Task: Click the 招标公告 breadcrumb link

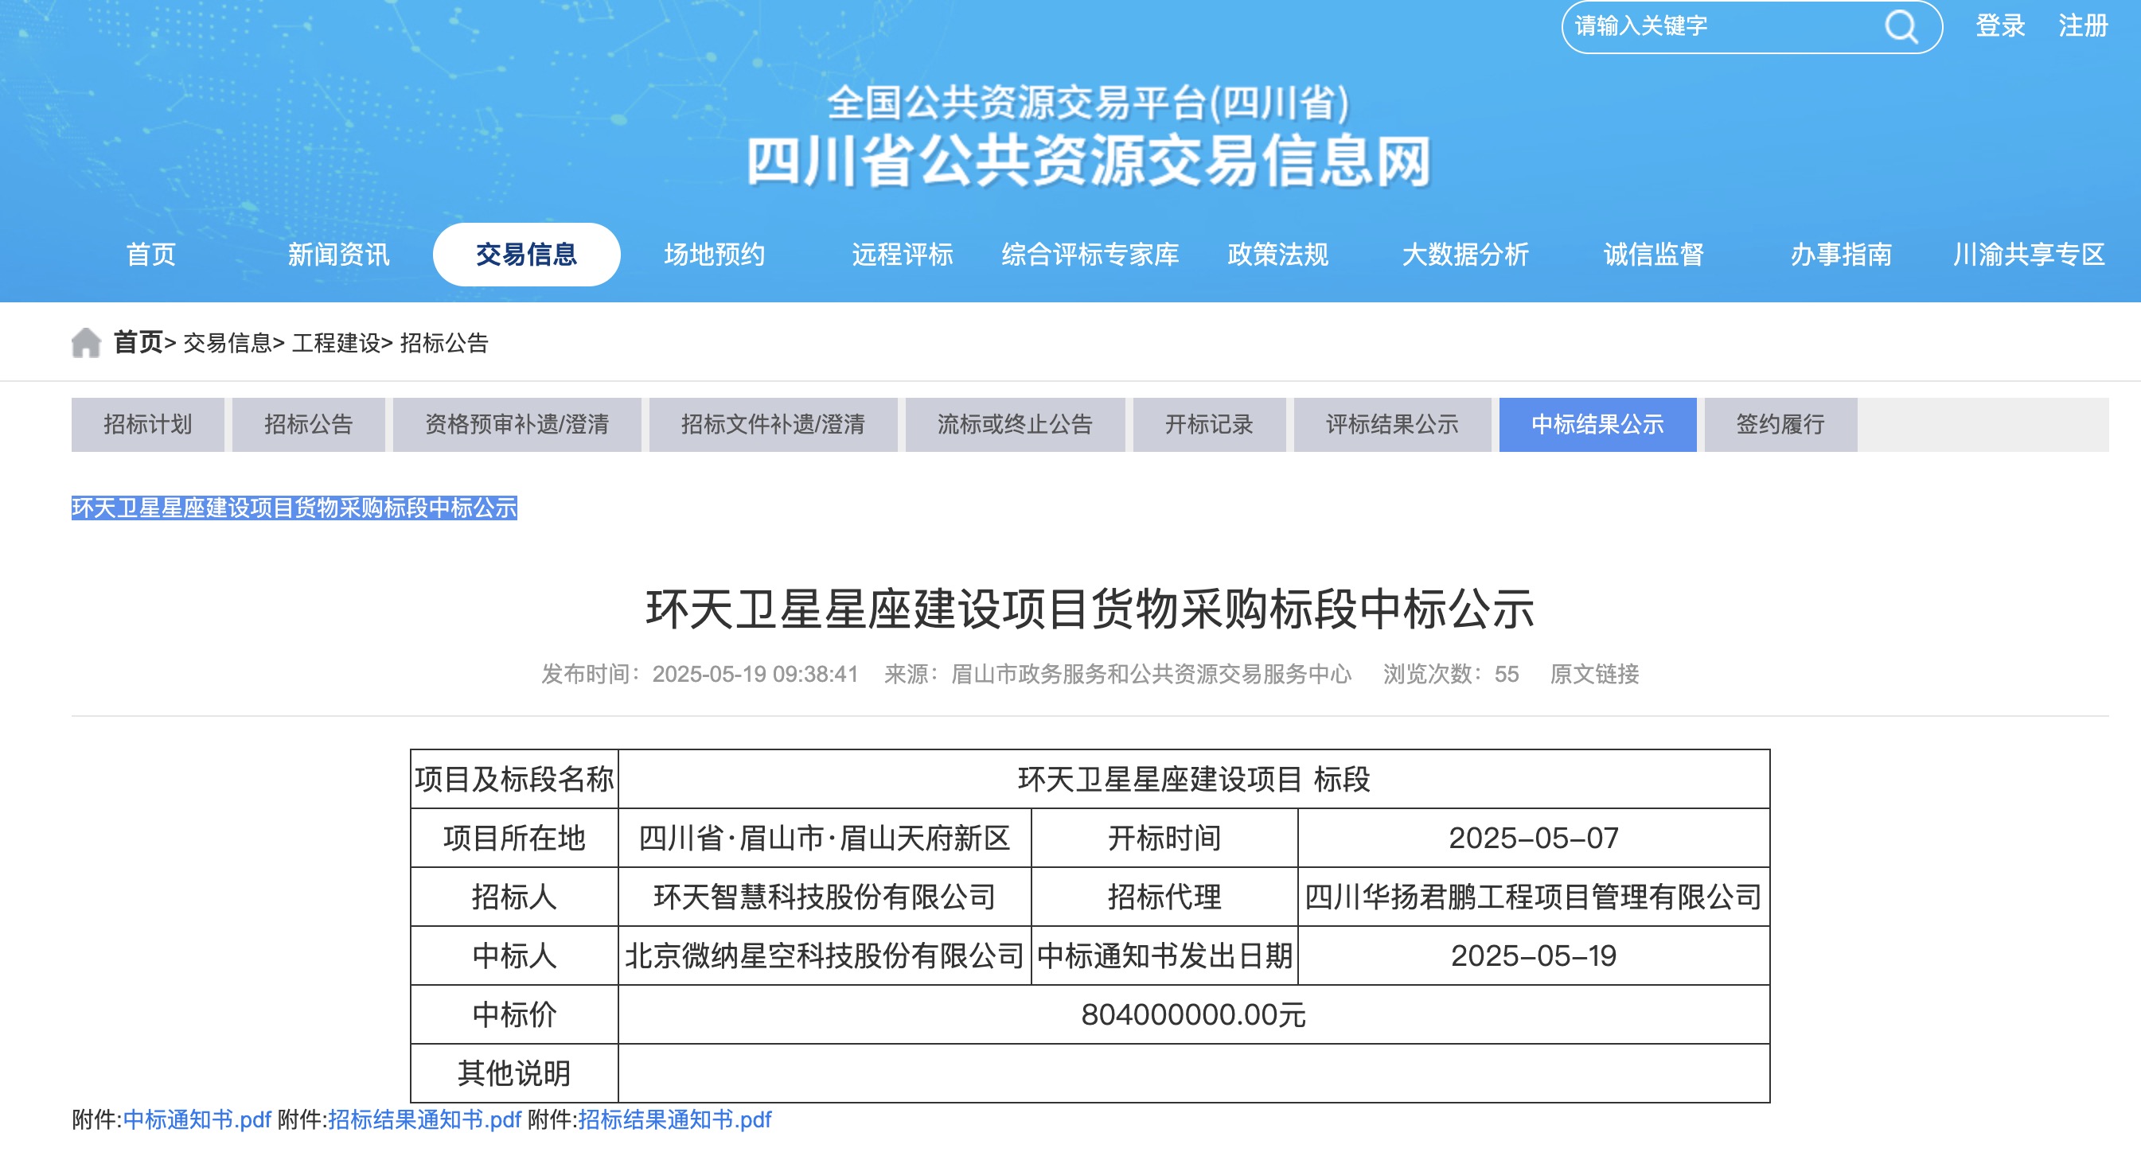Action: click(444, 343)
